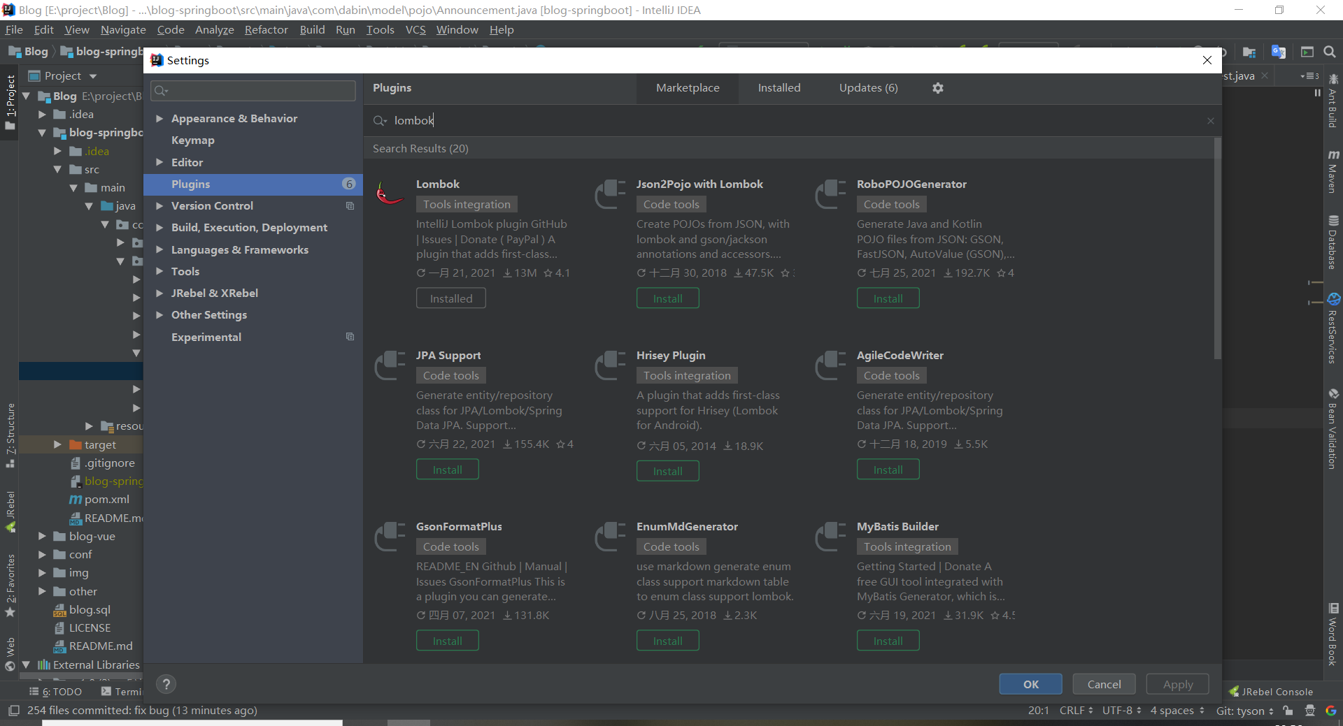Expand JRebel & XRebel settings
Image resolution: width=1343 pixels, height=726 pixels.
click(159, 293)
